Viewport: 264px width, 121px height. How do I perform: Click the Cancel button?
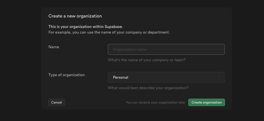click(x=57, y=102)
